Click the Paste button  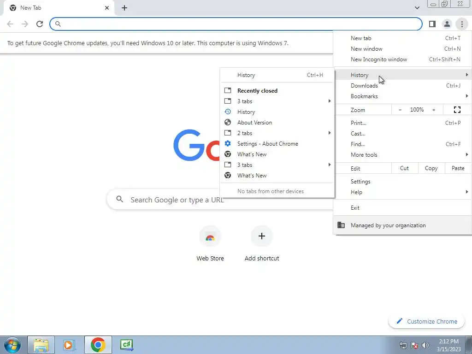pos(458,168)
